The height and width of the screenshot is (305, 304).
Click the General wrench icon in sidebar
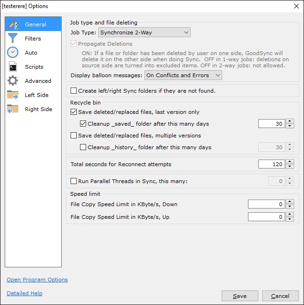click(13, 24)
